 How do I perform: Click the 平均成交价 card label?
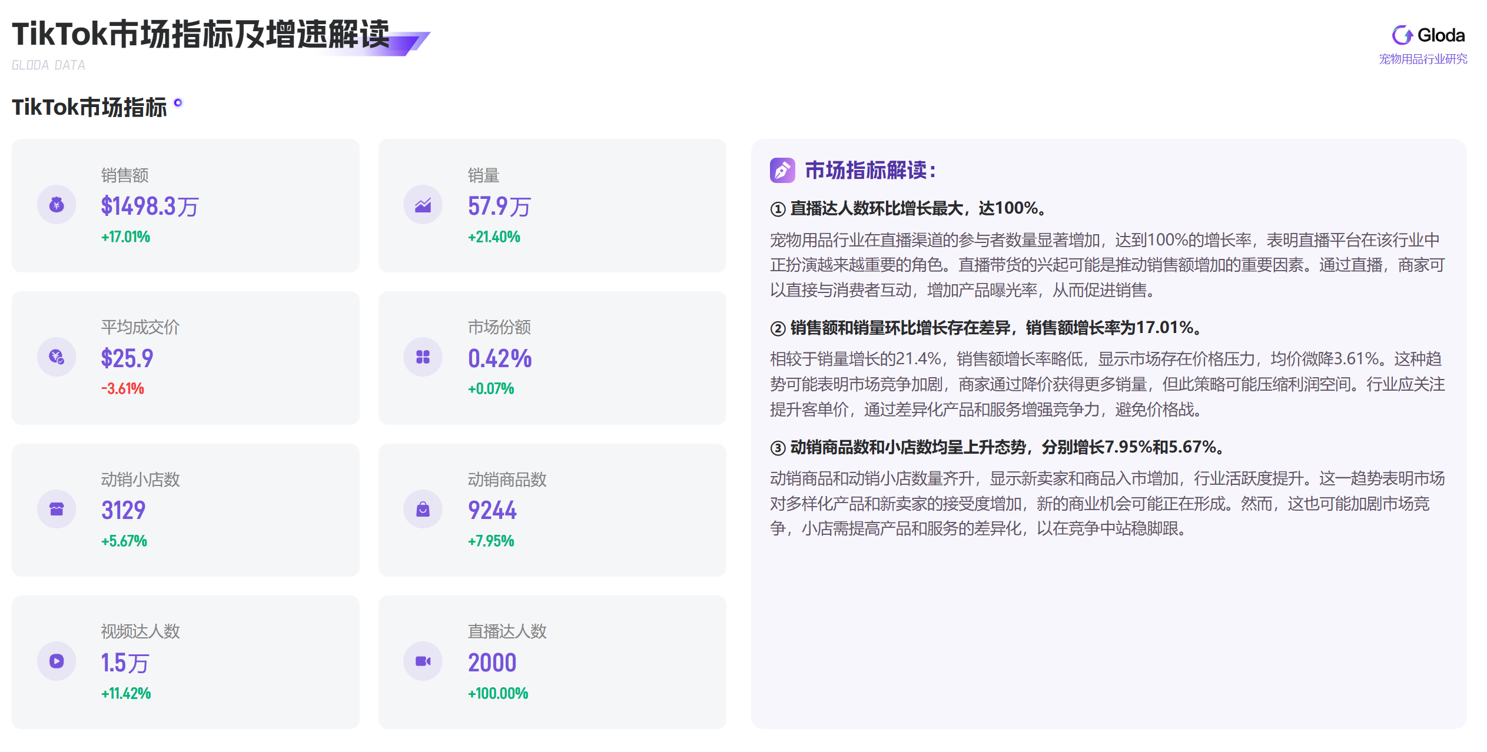pyautogui.click(x=140, y=327)
